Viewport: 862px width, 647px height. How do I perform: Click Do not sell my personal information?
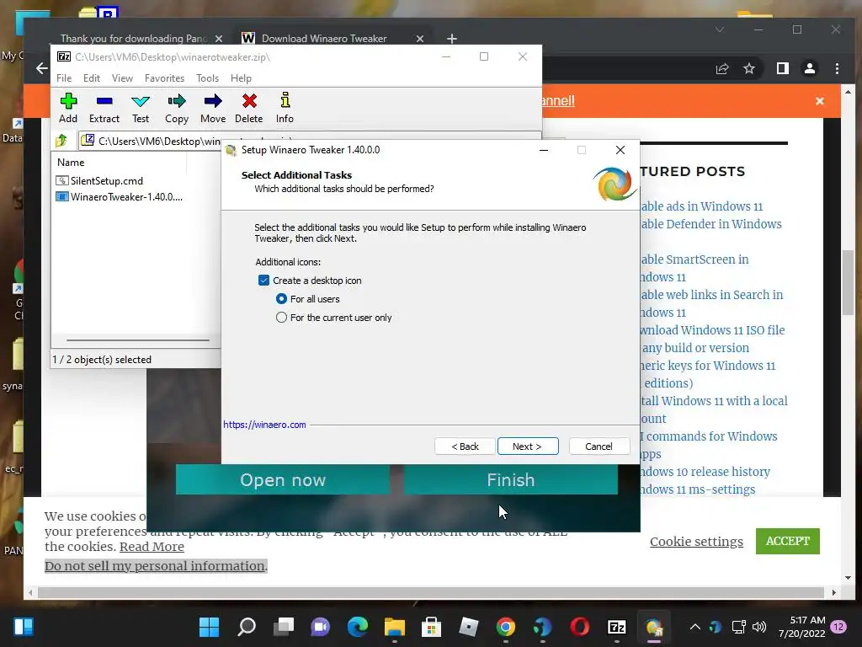[156, 566]
